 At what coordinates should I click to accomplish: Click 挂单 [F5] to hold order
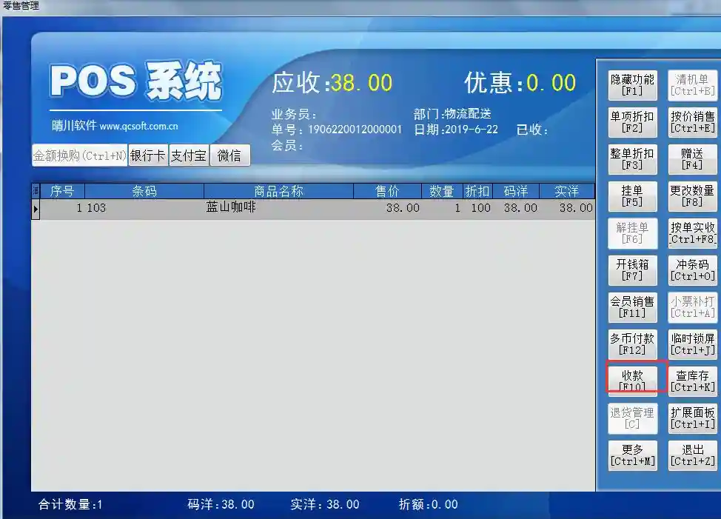coord(632,196)
